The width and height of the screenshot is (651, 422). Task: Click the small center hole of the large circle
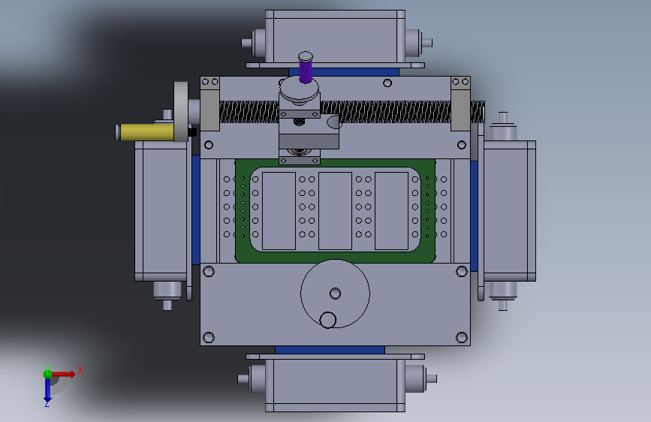point(335,294)
